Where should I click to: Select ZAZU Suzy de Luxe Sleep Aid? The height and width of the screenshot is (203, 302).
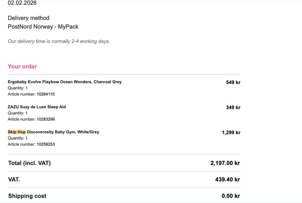tap(37, 107)
